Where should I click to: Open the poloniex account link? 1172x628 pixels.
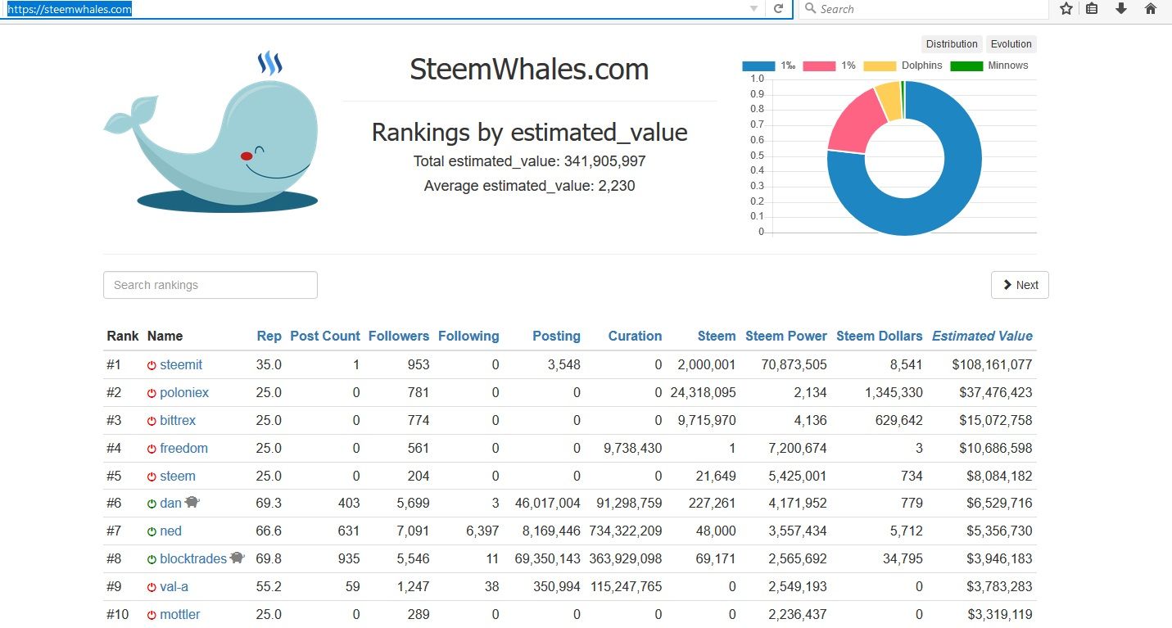[184, 392]
